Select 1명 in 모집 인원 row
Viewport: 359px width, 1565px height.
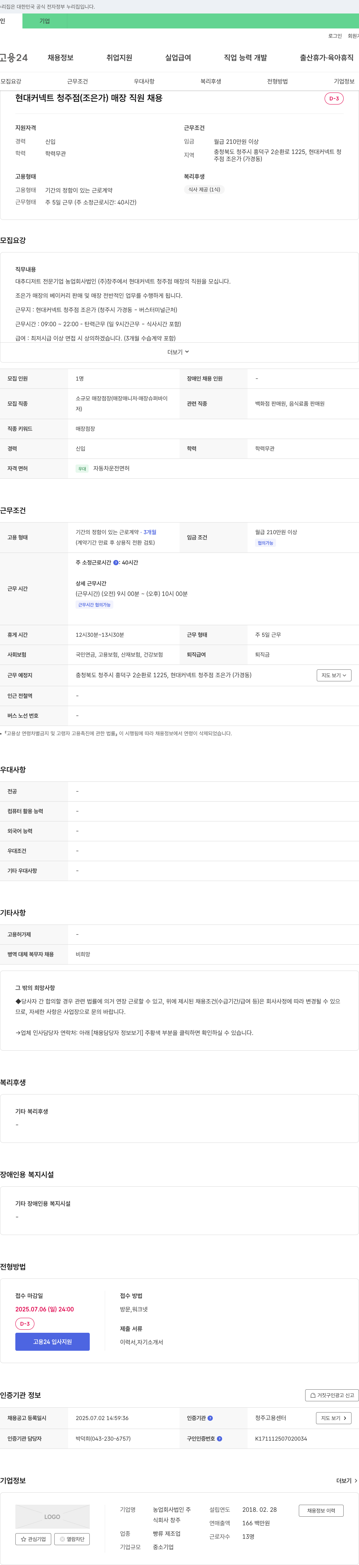(x=80, y=378)
